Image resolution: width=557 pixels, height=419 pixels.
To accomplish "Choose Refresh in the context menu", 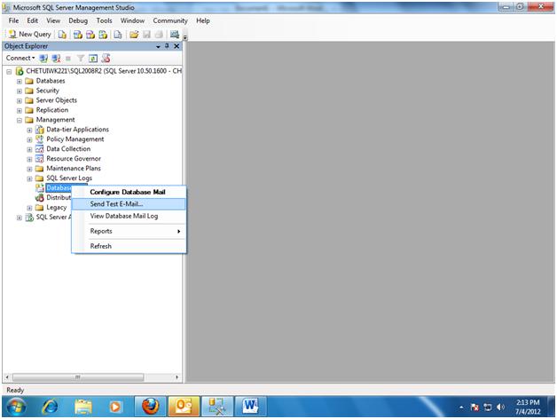I will tap(129, 246).
